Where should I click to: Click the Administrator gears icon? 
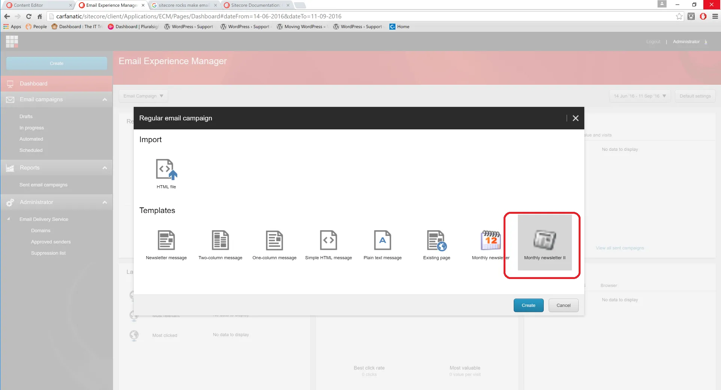coord(10,202)
